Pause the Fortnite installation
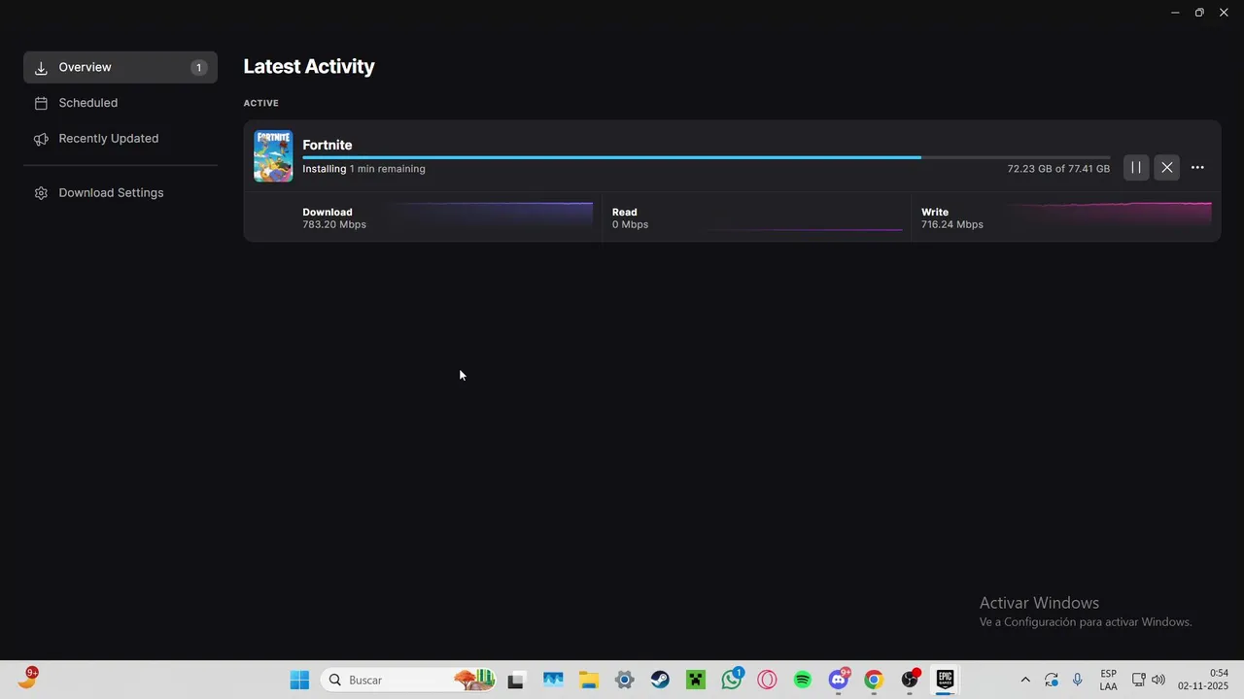 pyautogui.click(x=1135, y=167)
